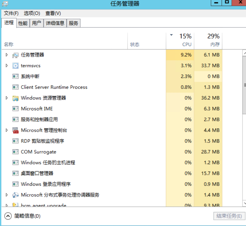Select the Client Server Runtime Process name
246x226 pixels.
pyautogui.click(x=54, y=87)
